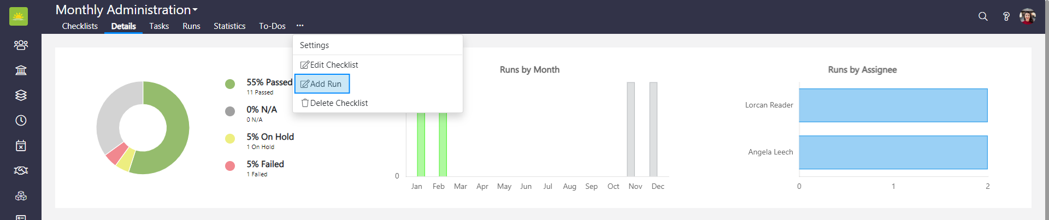Screen dimensions: 1049x220
Task: Switch to the Statistics tab
Action: pyautogui.click(x=229, y=26)
